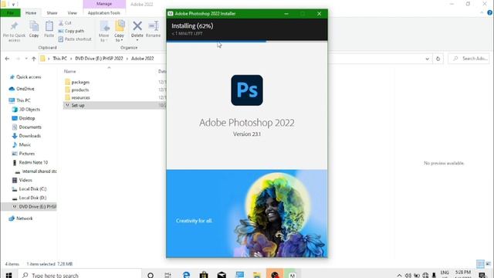Screen dimensions: 494x278
Task: Open the Quick Access Toolbar customize dropdown
Action: tap(13, 4)
